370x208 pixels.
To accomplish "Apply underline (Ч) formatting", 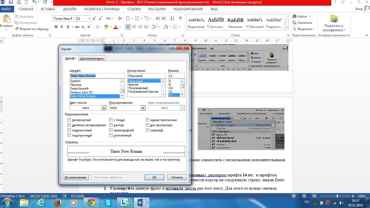I will tap(68, 27).
